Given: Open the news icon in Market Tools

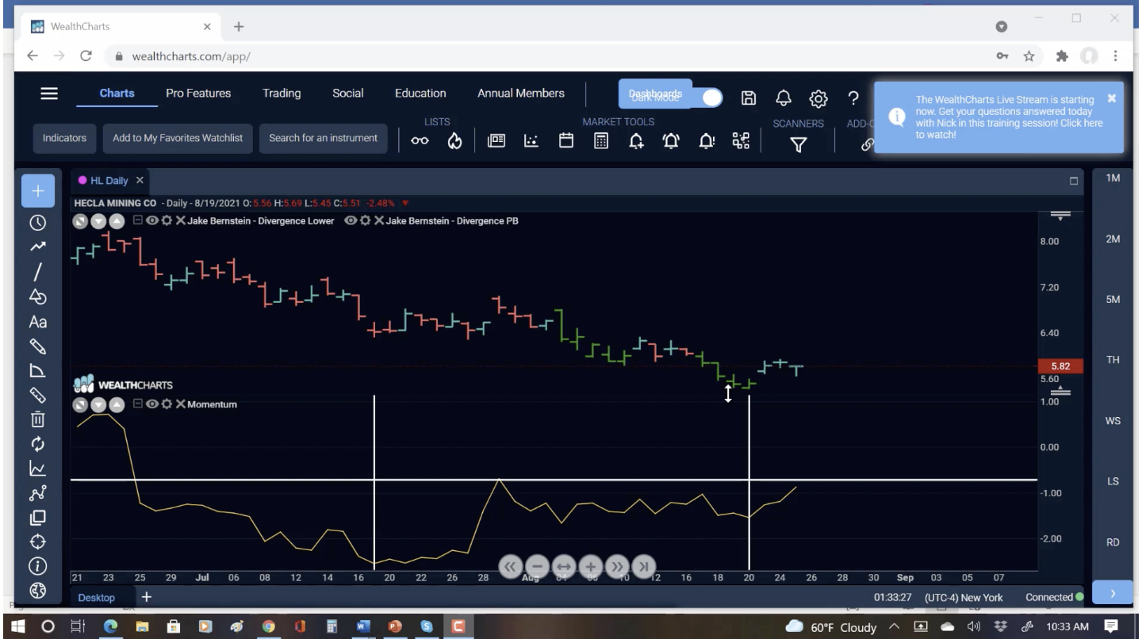Looking at the screenshot, I should click(x=496, y=141).
